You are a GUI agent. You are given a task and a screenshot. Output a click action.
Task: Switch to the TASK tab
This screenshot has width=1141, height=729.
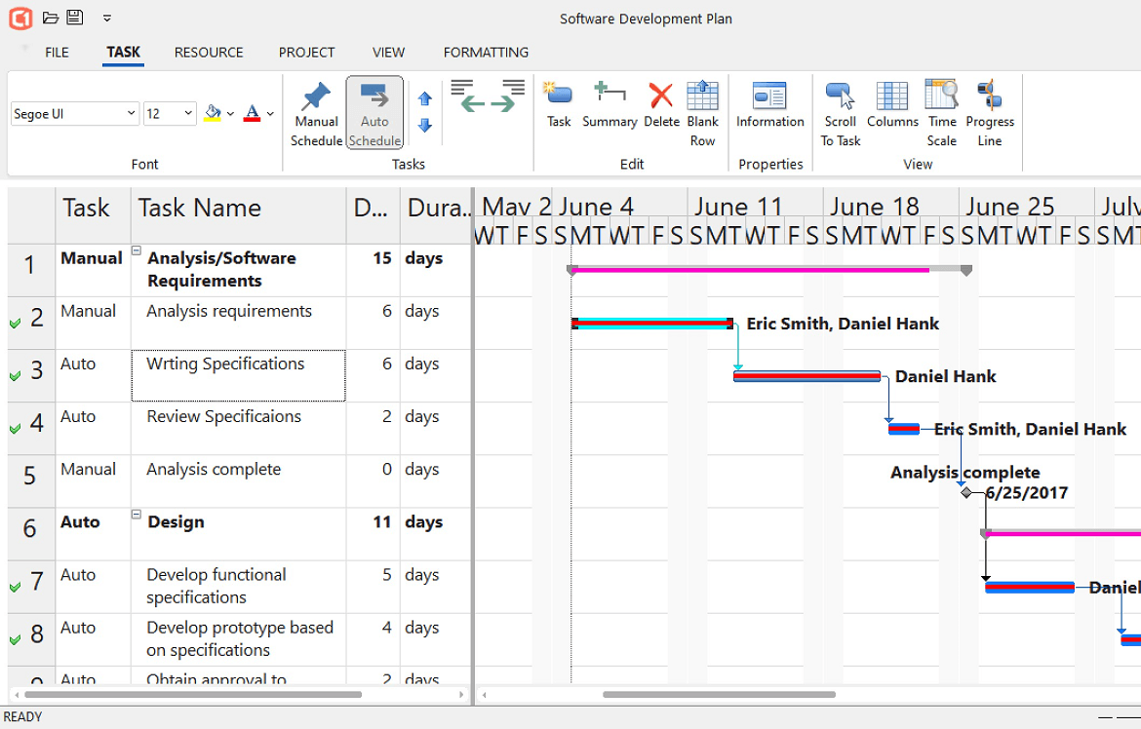point(123,53)
